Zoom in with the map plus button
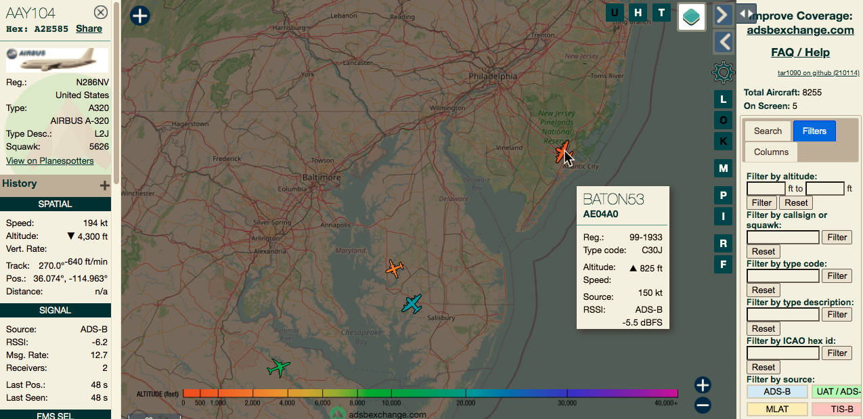This screenshot has height=419, width=863. 703,385
